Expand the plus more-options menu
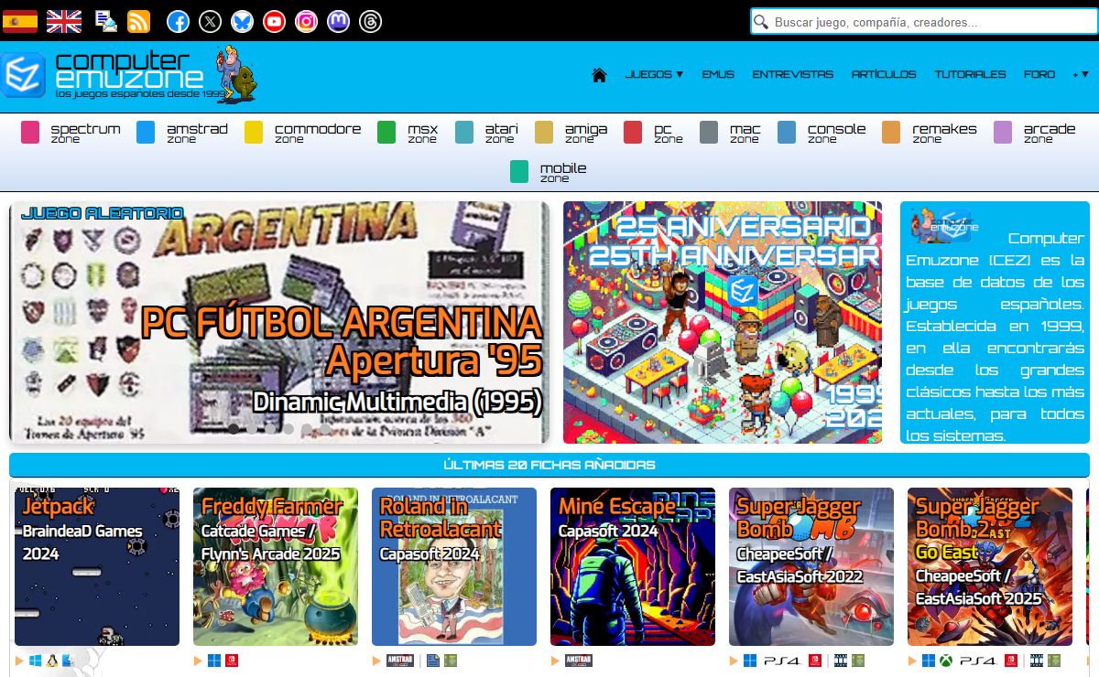Screen dimensions: 1099x677 tap(1081, 74)
